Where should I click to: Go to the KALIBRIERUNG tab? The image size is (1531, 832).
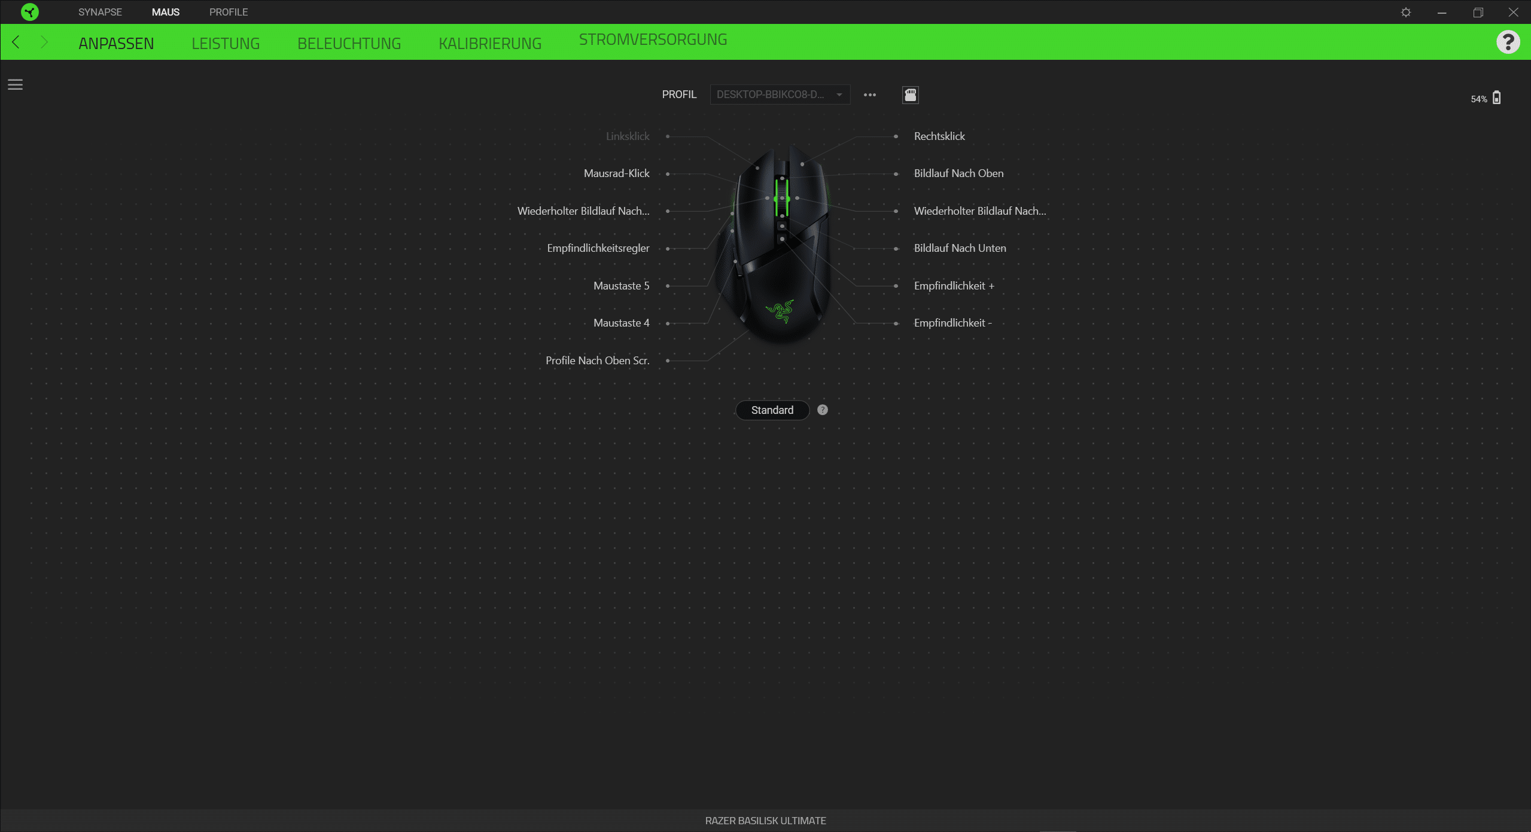489,43
